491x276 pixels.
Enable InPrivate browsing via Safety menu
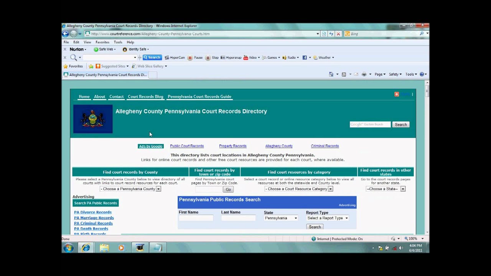click(x=394, y=74)
